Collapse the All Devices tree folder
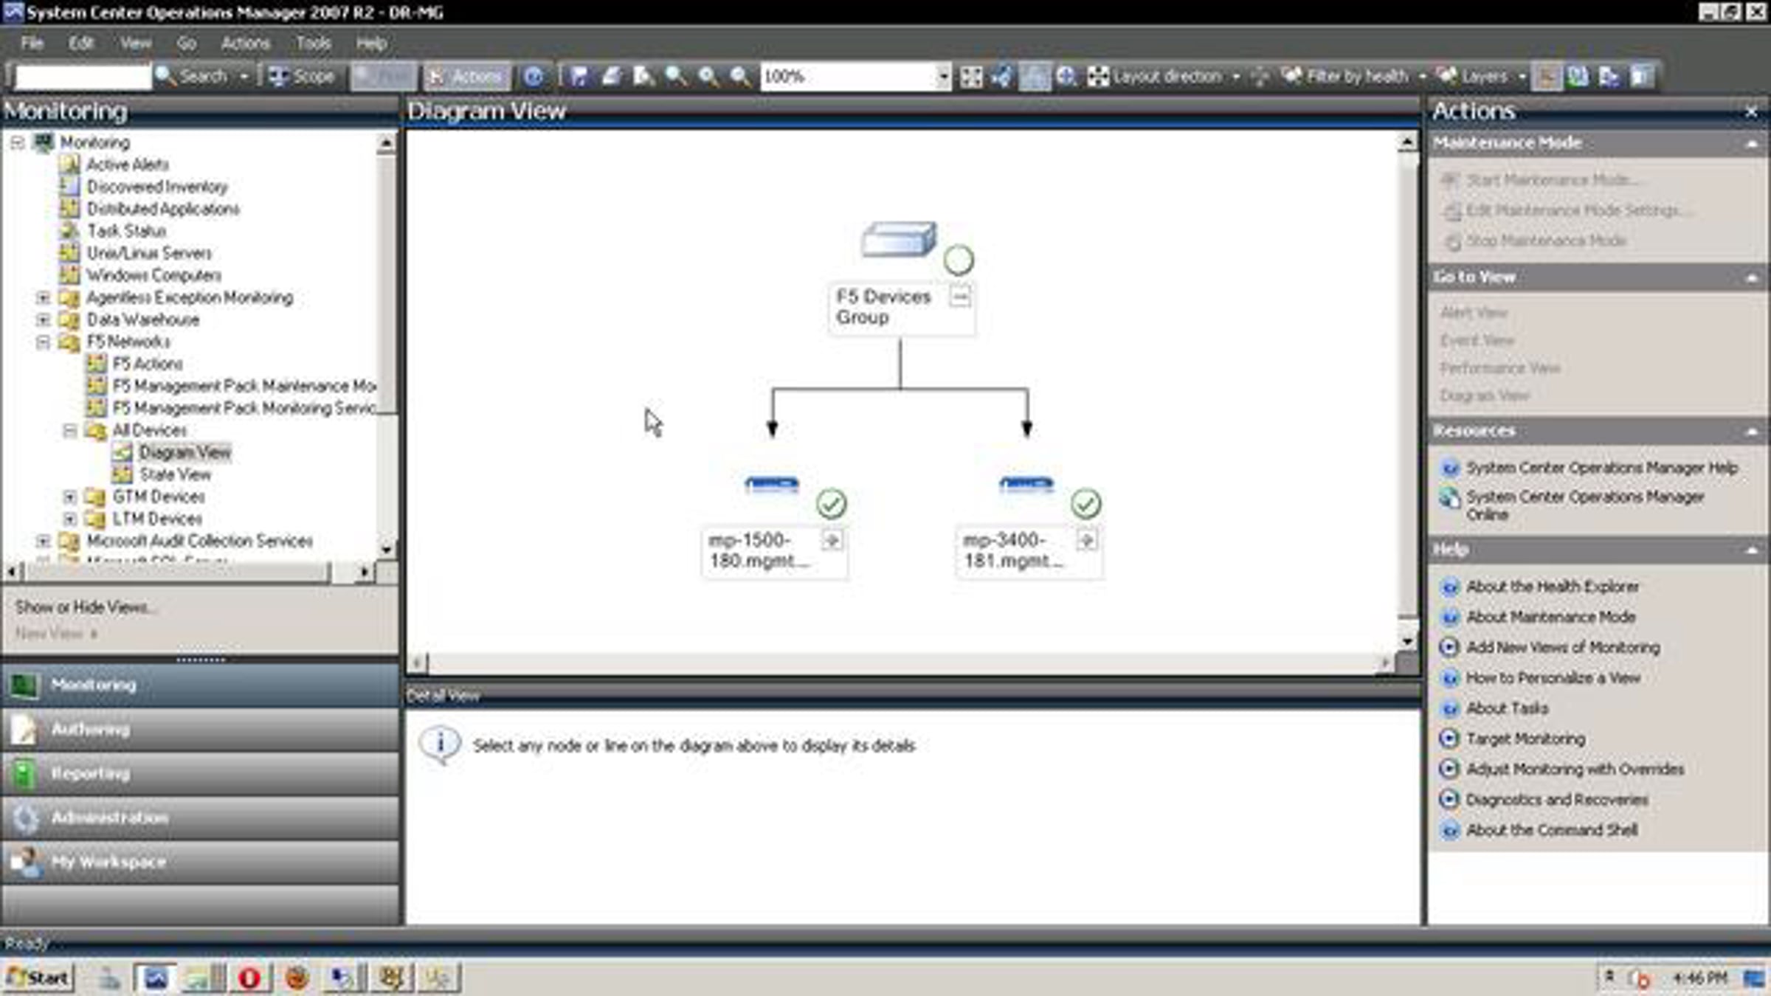The width and height of the screenshot is (1771, 996). pyautogui.click(x=70, y=431)
